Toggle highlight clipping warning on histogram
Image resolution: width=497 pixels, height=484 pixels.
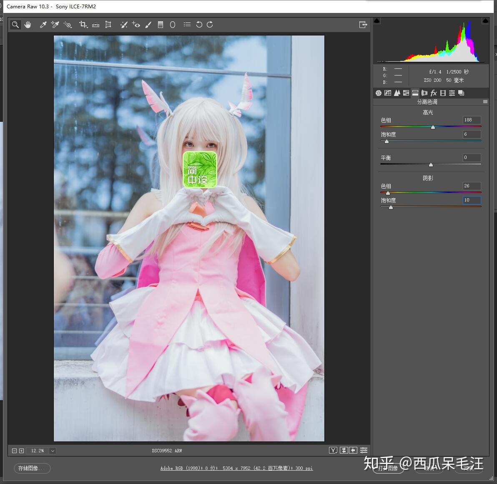485,21
